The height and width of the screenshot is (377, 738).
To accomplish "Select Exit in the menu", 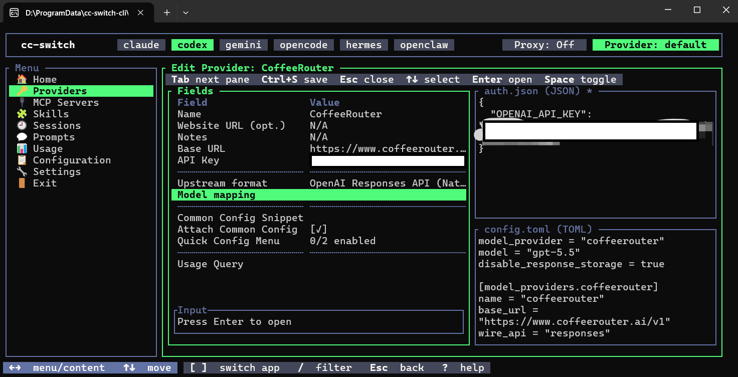I will 81,183.
